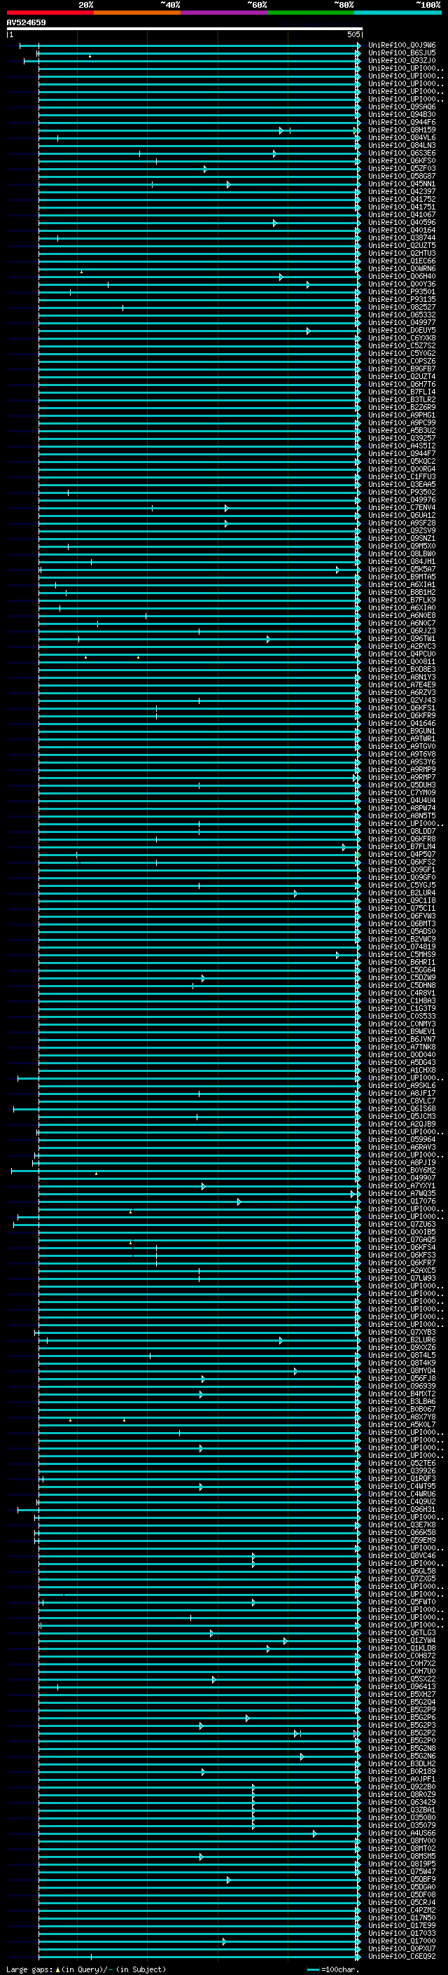Select the UniRef100_Q00Y36 label
Screen dimensions: 448x1975
402,284
